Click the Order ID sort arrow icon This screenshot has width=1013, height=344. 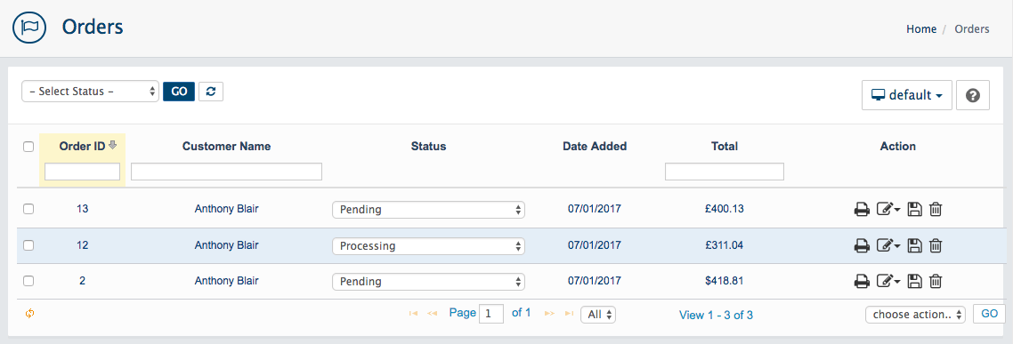tap(112, 146)
